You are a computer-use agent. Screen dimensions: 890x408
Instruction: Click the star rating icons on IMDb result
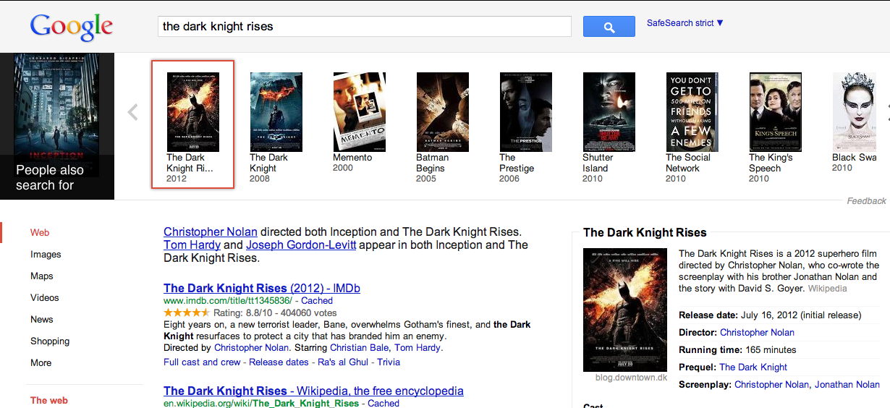point(187,313)
